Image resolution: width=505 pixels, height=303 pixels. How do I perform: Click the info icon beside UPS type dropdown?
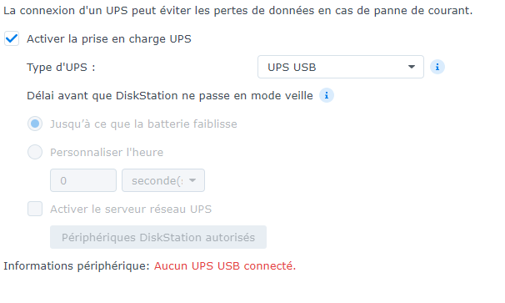pos(437,67)
